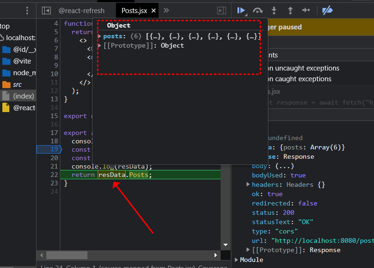Expand the Module scope section
This screenshot has height=268, width=374.
pyautogui.click(x=236, y=260)
